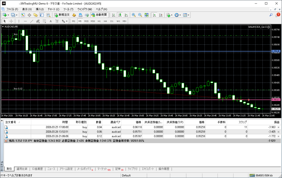Click the crosshair cursor tool
Viewport: 282px width, 178px height.
(11, 21)
